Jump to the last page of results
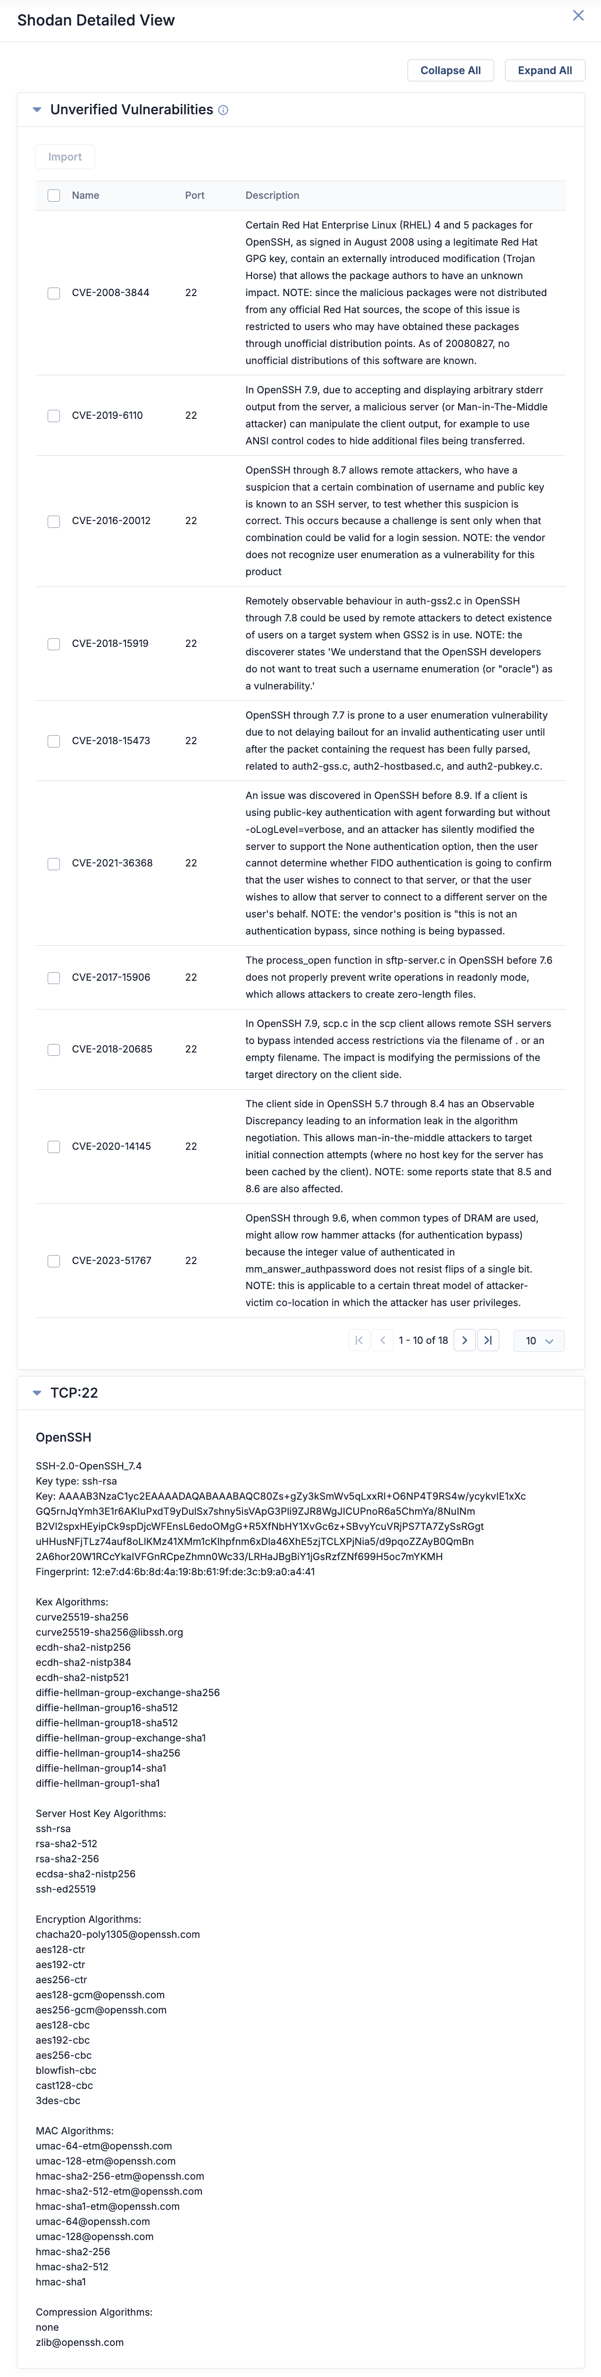The image size is (601, 2377). [x=488, y=1341]
